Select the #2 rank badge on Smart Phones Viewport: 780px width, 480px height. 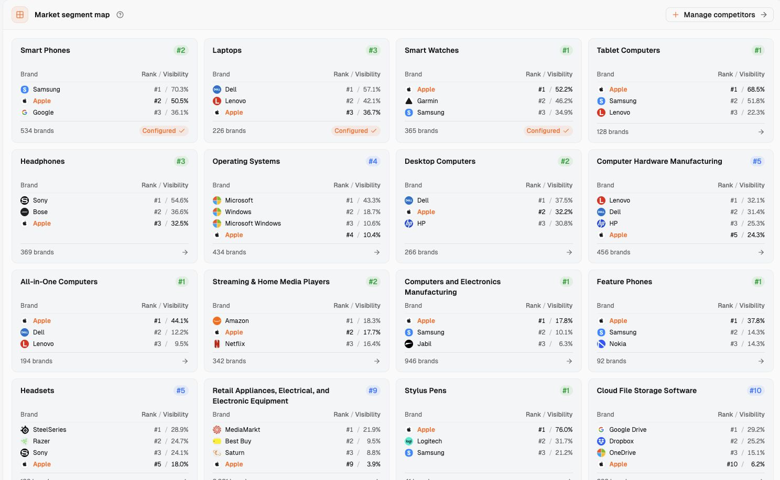181,50
